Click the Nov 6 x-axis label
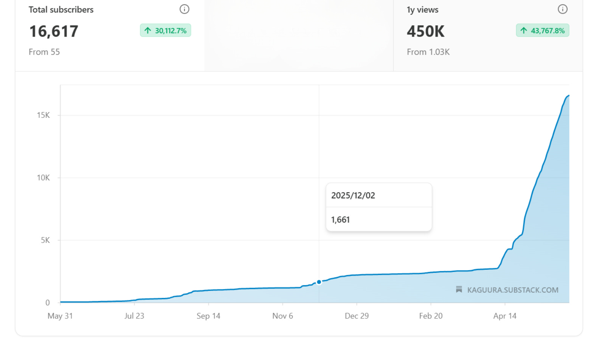Viewport: 605px width, 340px height. click(x=282, y=316)
